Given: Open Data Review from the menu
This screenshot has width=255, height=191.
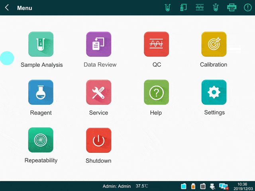Looking at the screenshot, I should (99, 44).
